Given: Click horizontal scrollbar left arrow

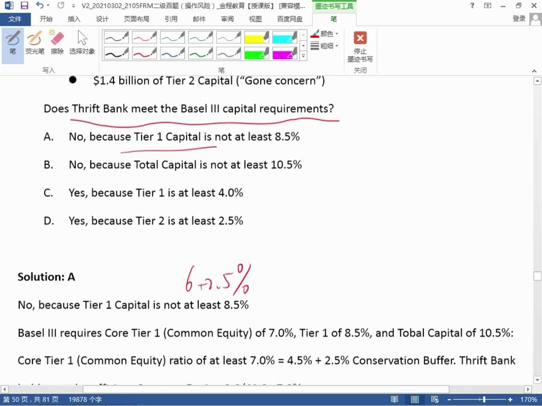Looking at the screenshot, I should point(5,389).
